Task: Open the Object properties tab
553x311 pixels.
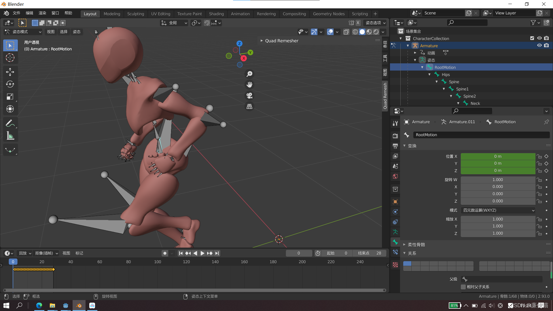Action: tap(395, 202)
